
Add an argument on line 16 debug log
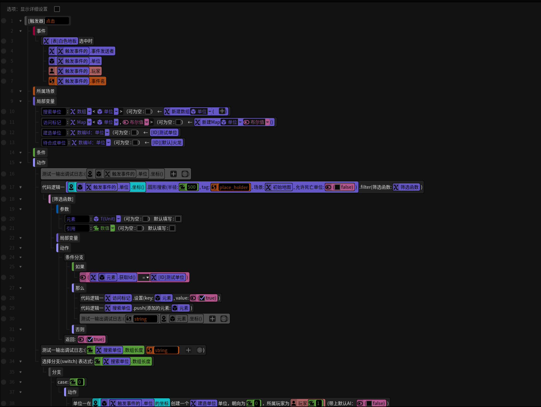coord(174,174)
